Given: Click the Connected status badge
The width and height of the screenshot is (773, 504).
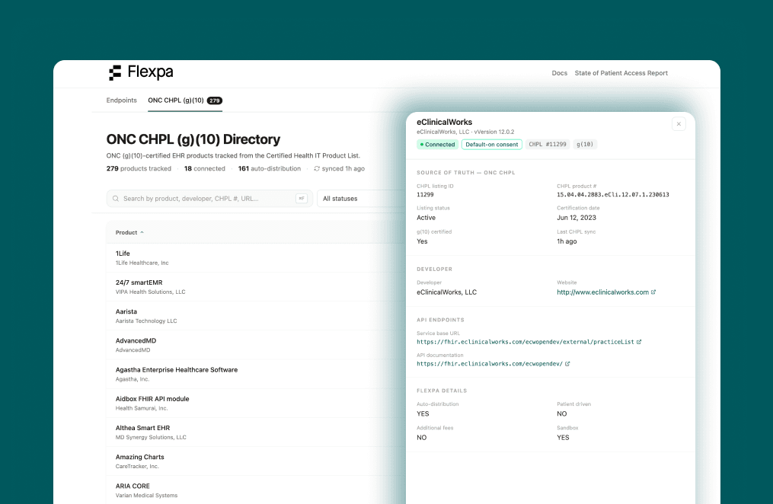Looking at the screenshot, I should click(437, 145).
